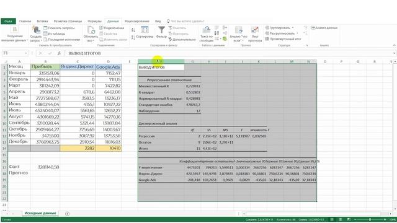Viewport: 397px width, 223px height.
Task: Open the Name Box dropdown arrow
Action: coord(26,53)
